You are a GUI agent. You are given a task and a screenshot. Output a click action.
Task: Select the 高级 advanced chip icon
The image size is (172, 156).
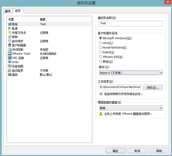[10, 75]
